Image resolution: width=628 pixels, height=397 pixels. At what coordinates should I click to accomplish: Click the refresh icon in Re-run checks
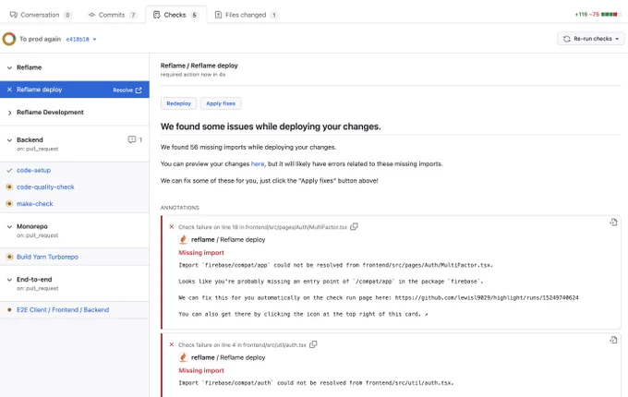(566, 39)
